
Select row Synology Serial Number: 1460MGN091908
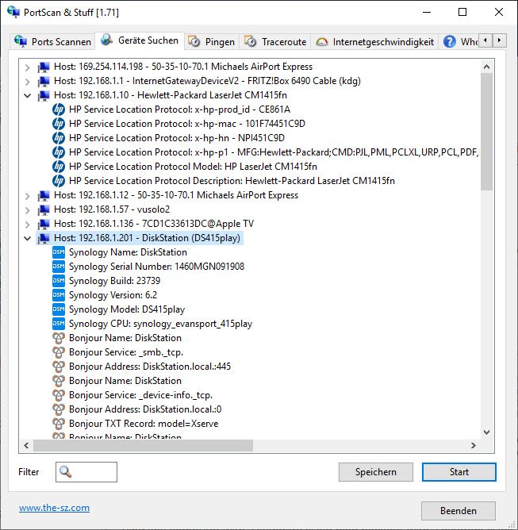tap(157, 267)
